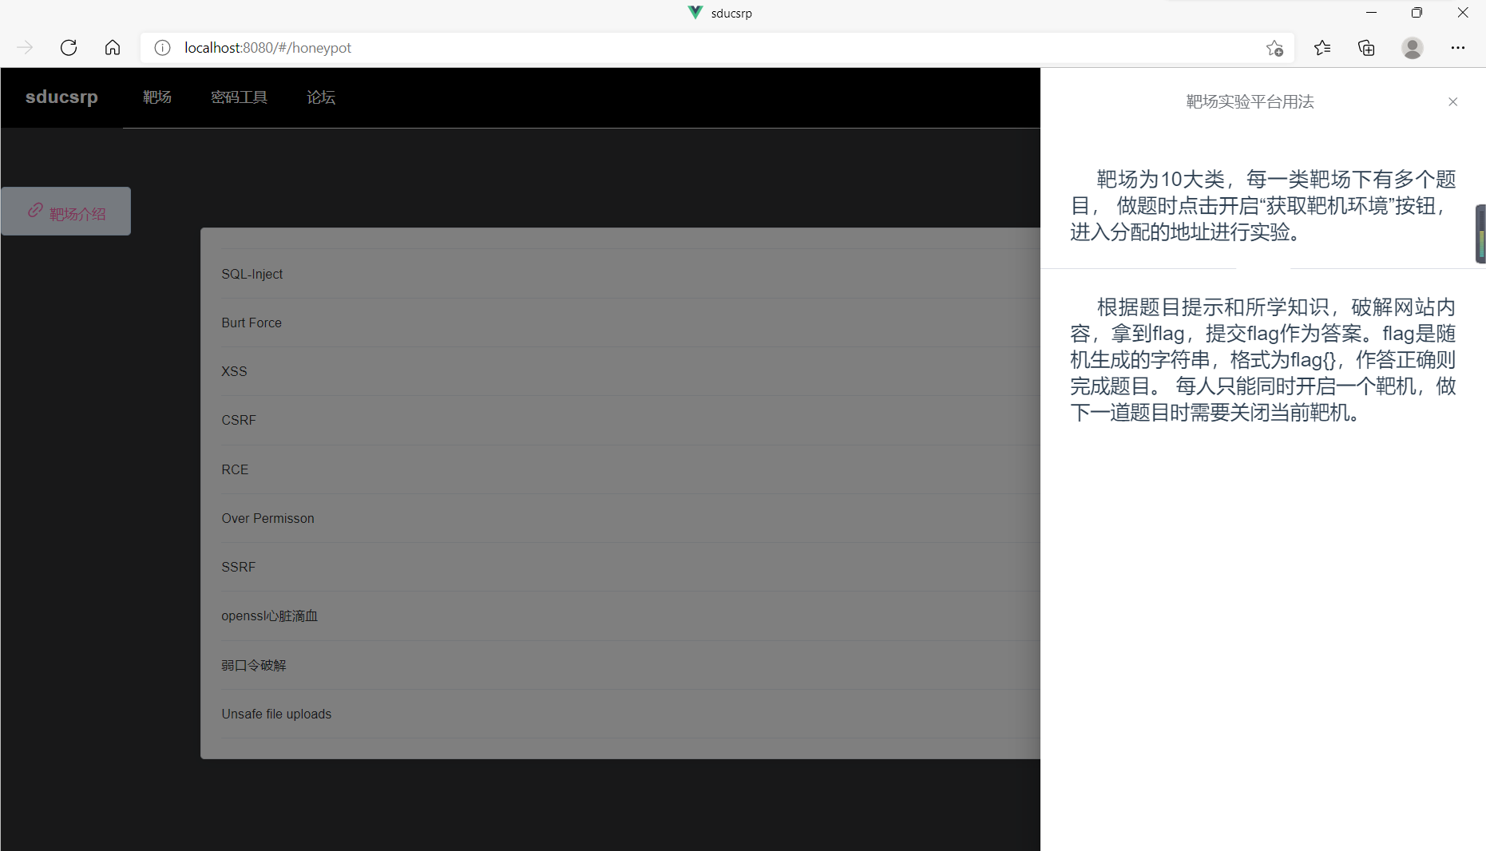Click the address bar URL field
This screenshot has width=1486, height=851.
click(x=716, y=48)
